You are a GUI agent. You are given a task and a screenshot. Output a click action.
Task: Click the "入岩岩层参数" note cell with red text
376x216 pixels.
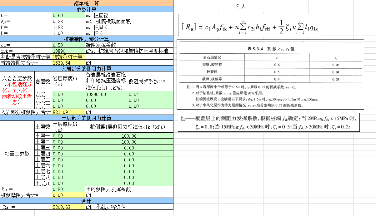(18, 90)
